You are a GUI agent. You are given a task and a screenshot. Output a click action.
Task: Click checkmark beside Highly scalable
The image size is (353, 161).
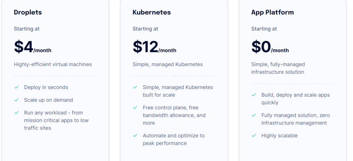pos(254,135)
